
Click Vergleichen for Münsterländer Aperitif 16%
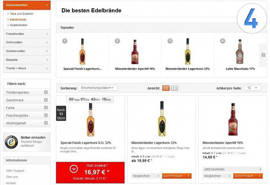coord(217,176)
